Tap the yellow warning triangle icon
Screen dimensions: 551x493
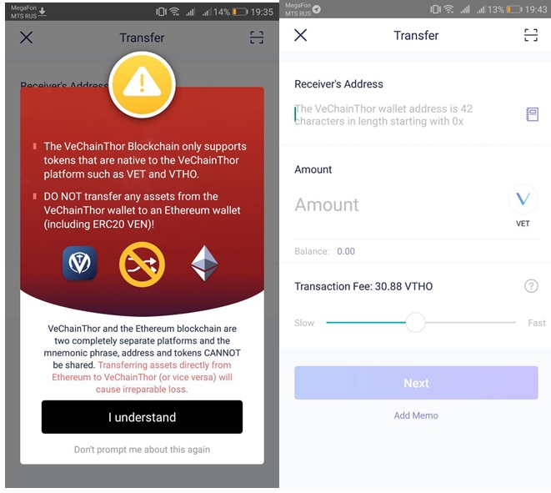click(142, 84)
